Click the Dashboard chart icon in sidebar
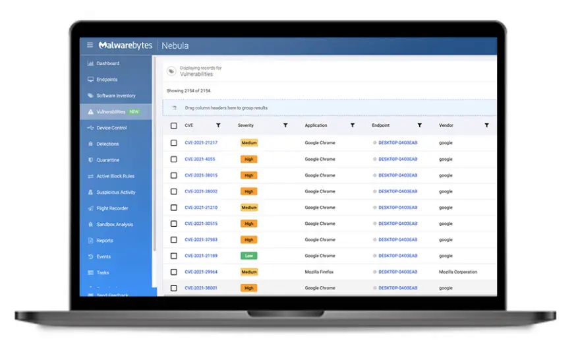The image size is (580, 356). (x=90, y=63)
